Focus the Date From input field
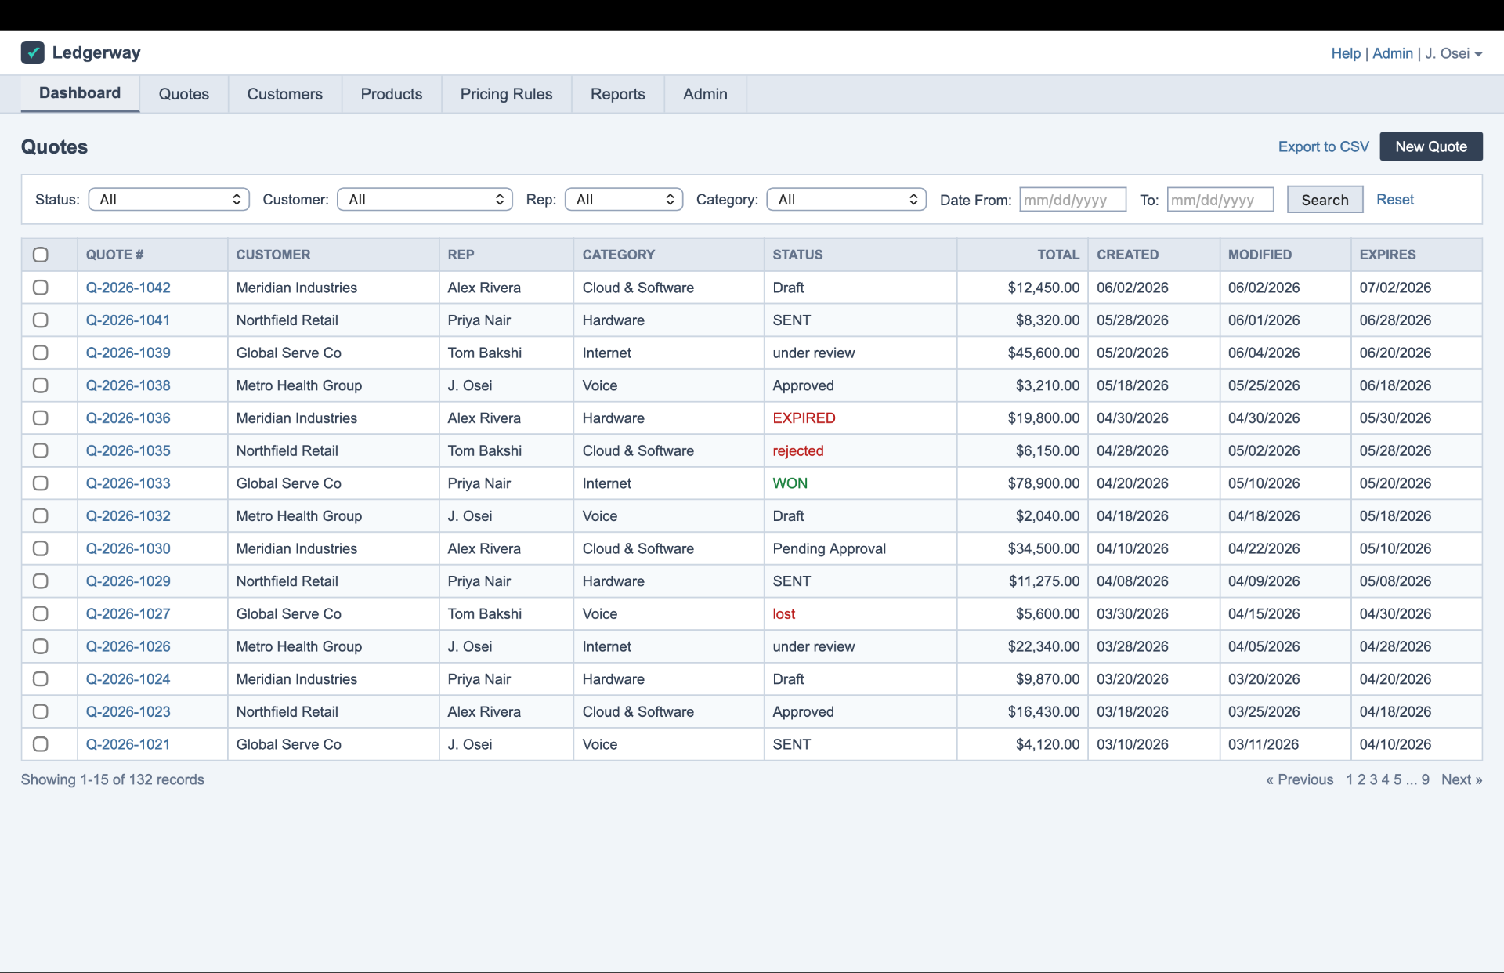This screenshot has width=1504, height=973. click(x=1072, y=200)
